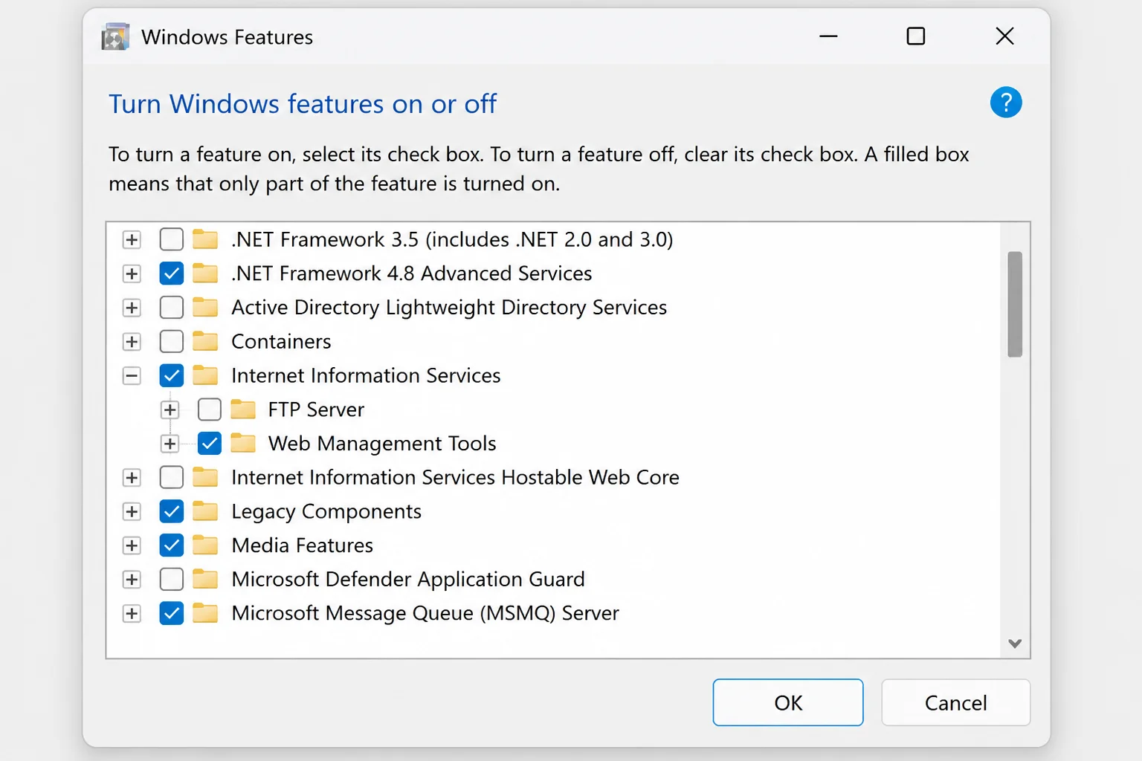Click folder icon beside .NET Framework 4.8 Advanced Services
The height and width of the screenshot is (761, 1142).
click(x=205, y=273)
